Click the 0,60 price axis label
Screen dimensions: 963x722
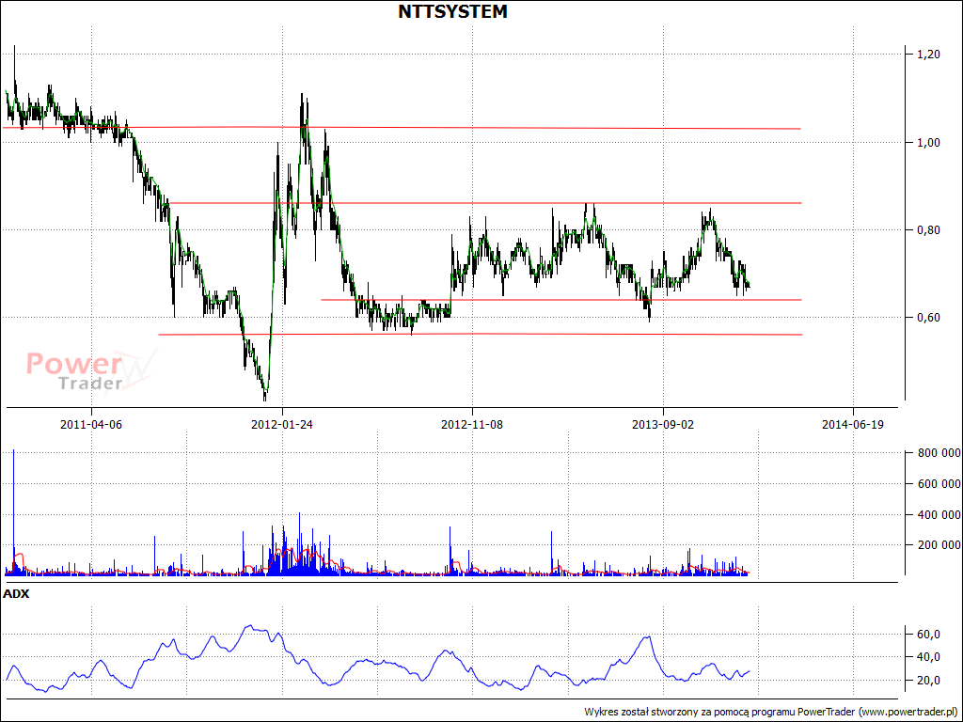coord(928,318)
